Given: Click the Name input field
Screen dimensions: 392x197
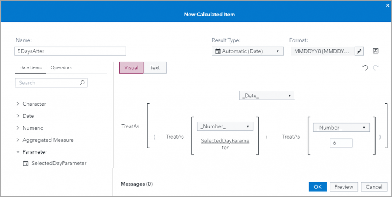Looking at the screenshot, I should 71,51.
